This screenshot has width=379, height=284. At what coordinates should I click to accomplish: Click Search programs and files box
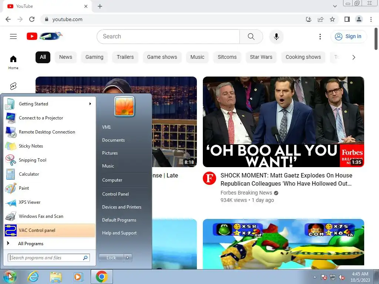point(49,258)
